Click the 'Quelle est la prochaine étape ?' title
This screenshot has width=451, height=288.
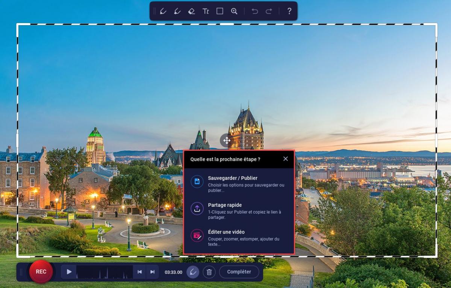click(x=225, y=159)
